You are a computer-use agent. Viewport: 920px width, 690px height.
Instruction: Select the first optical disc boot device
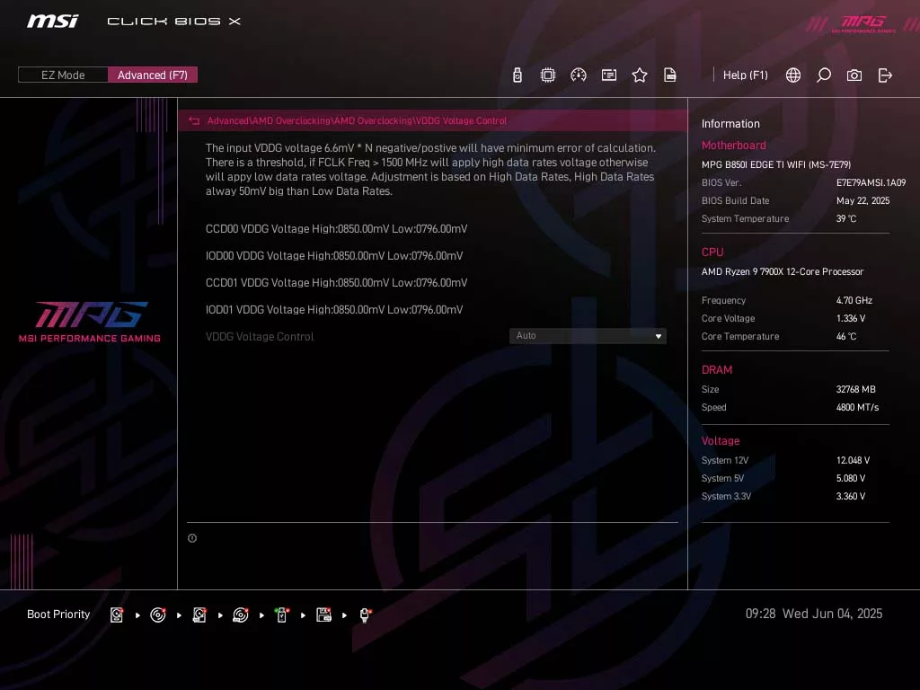point(158,615)
